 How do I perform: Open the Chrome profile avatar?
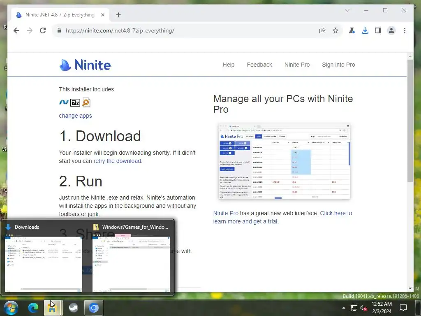[391, 30]
